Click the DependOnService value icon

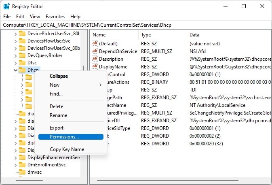point(95,51)
